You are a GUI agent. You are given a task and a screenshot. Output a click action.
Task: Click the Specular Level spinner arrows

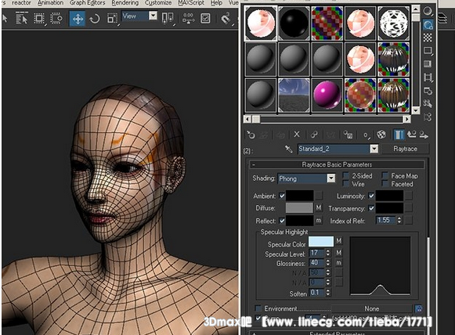point(328,253)
